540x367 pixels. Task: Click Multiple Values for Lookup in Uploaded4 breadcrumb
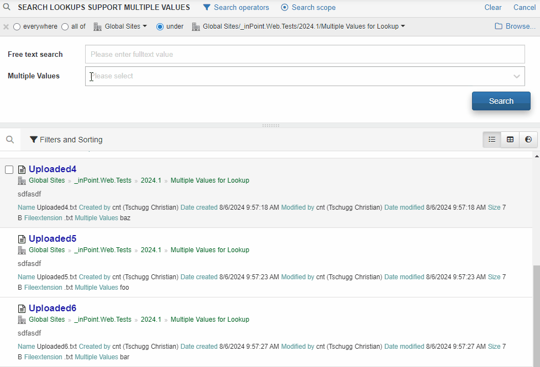(209, 180)
